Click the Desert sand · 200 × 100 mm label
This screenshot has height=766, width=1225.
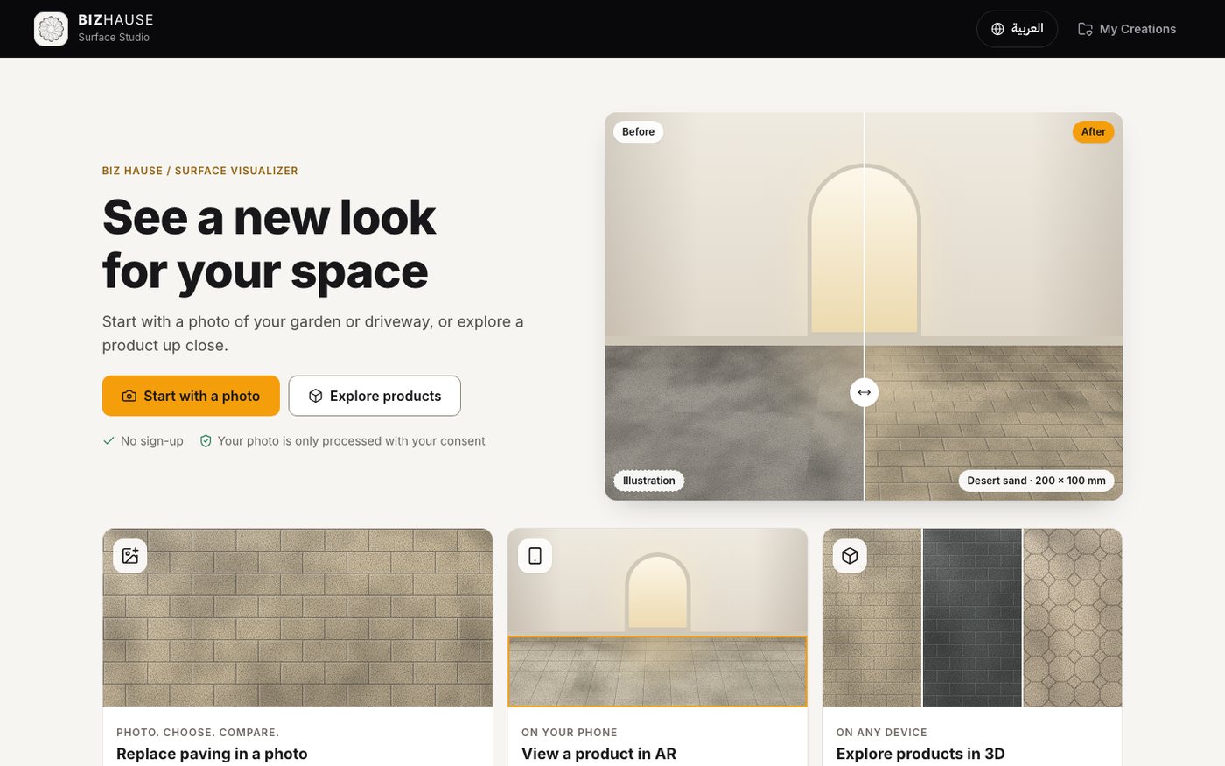coord(1036,481)
